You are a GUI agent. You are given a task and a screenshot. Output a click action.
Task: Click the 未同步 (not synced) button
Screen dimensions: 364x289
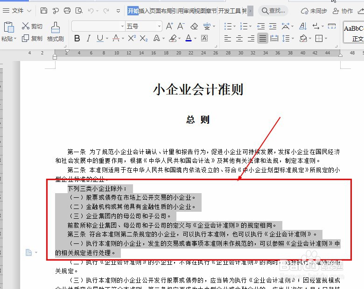(314, 11)
